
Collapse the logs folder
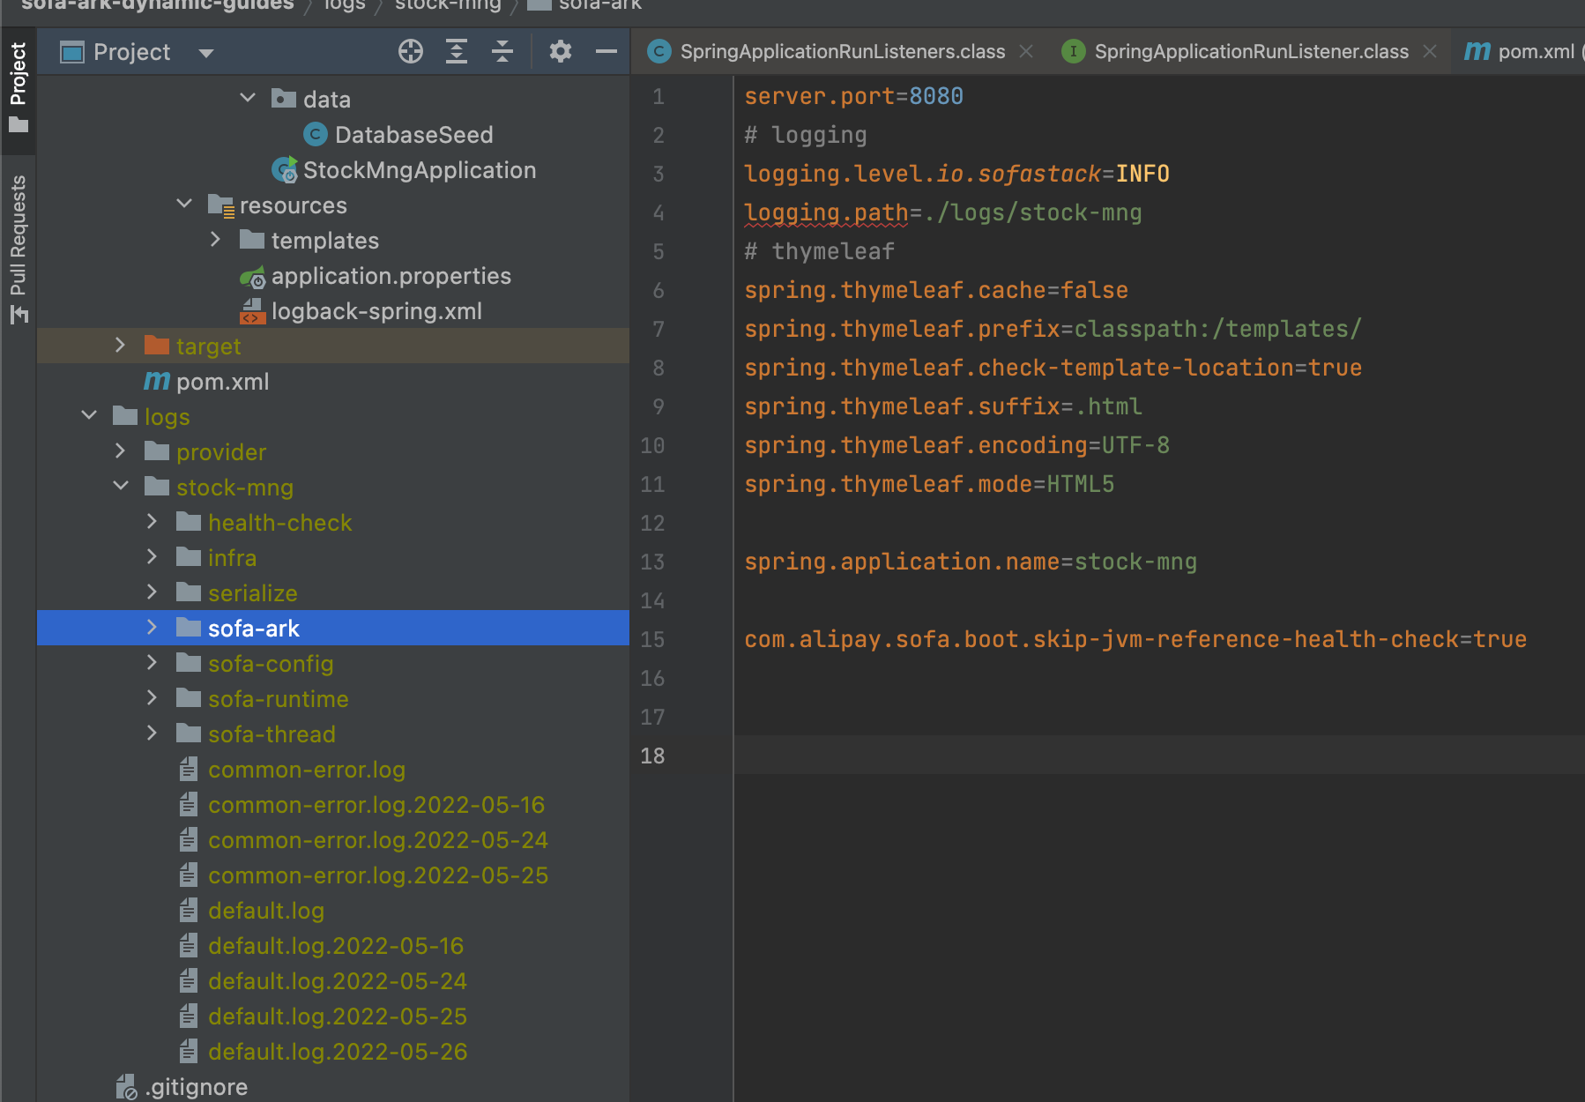point(89,415)
